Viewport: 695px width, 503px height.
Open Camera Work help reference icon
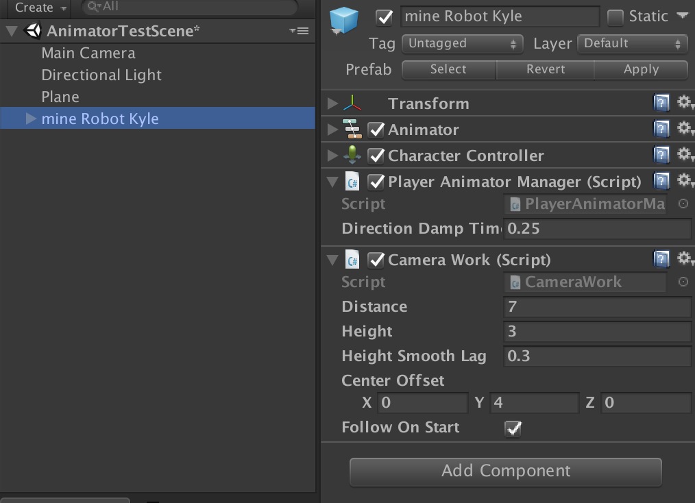(x=661, y=259)
